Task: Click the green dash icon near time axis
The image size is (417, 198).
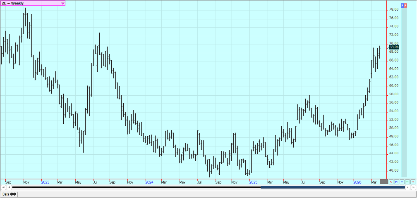Action: [407, 181]
